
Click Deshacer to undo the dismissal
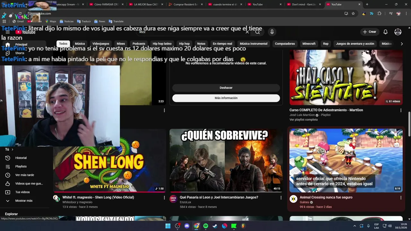point(226,88)
